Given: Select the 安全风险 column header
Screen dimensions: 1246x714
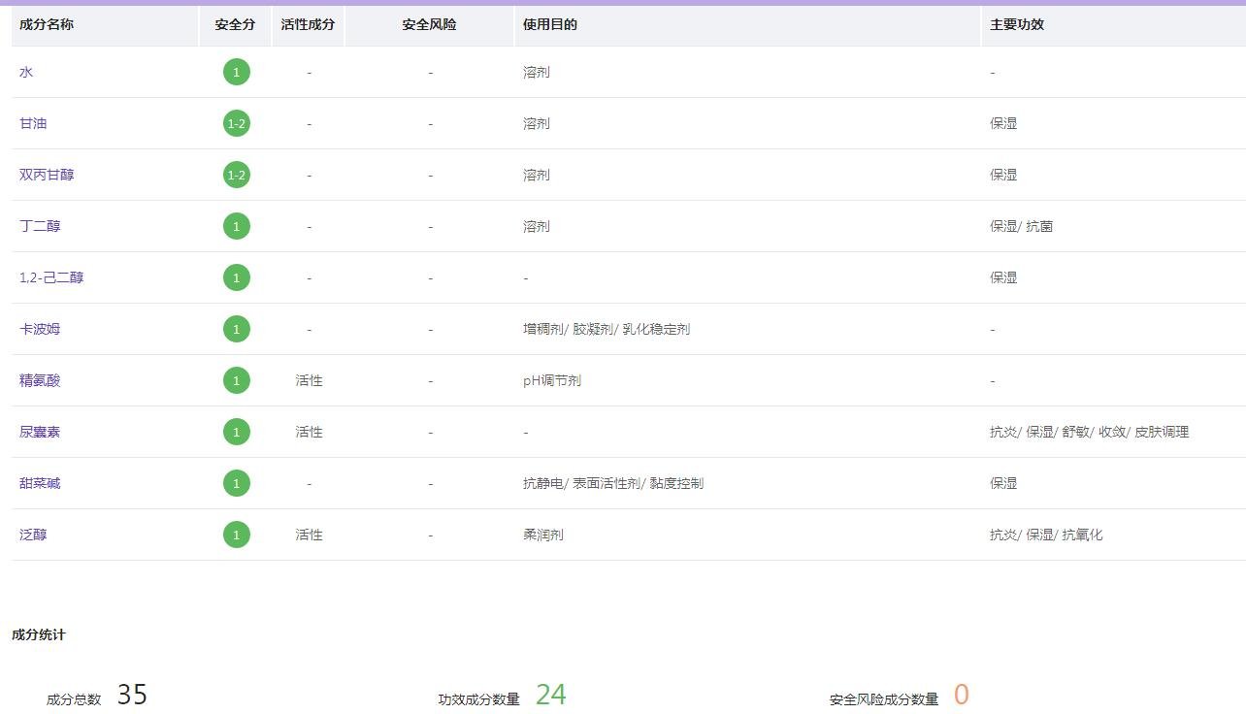Looking at the screenshot, I should [x=429, y=24].
